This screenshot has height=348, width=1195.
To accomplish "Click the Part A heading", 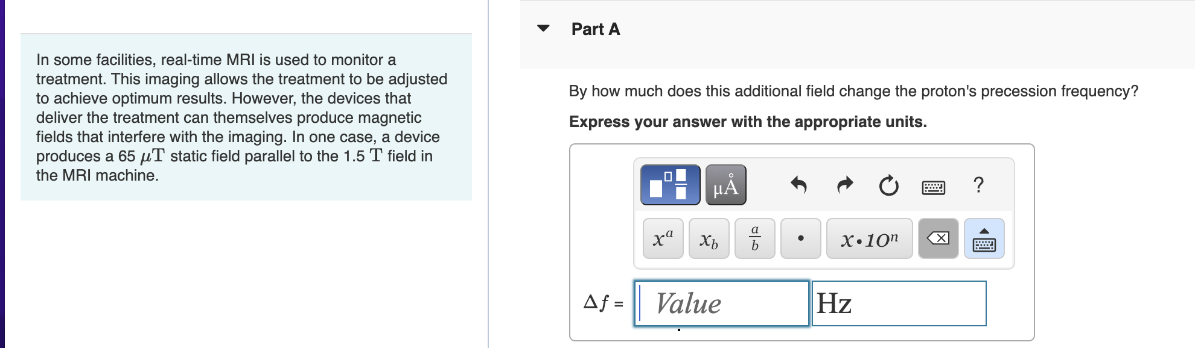I will [x=595, y=29].
